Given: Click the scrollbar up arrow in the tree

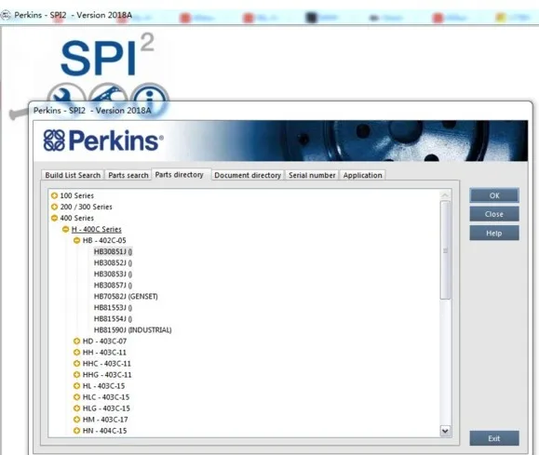Looking at the screenshot, I should pos(445,195).
